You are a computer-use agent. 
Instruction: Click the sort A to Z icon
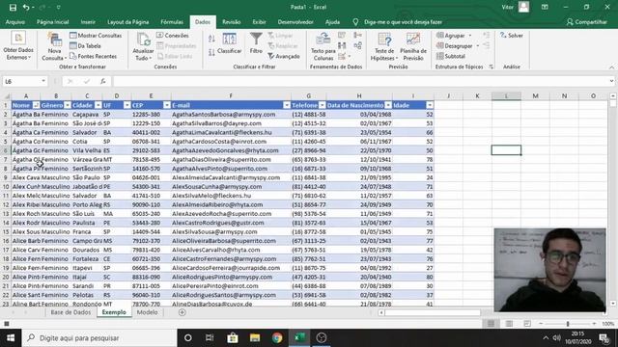(211, 39)
